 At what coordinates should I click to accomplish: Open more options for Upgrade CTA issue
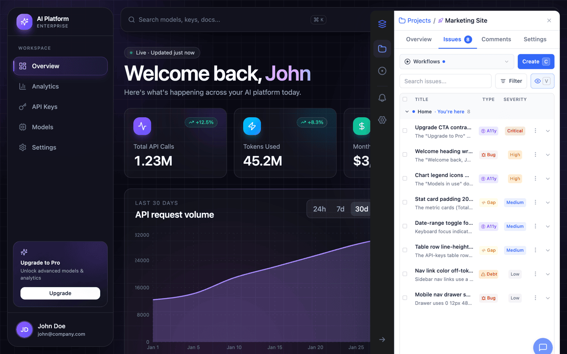(535, 131)
